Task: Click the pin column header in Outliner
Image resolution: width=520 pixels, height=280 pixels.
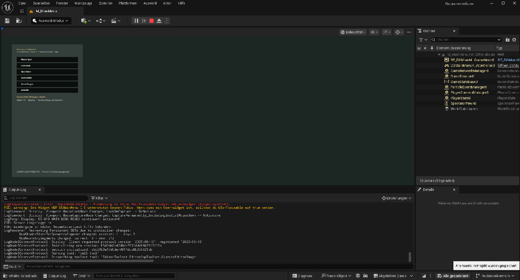Action: 431,48
